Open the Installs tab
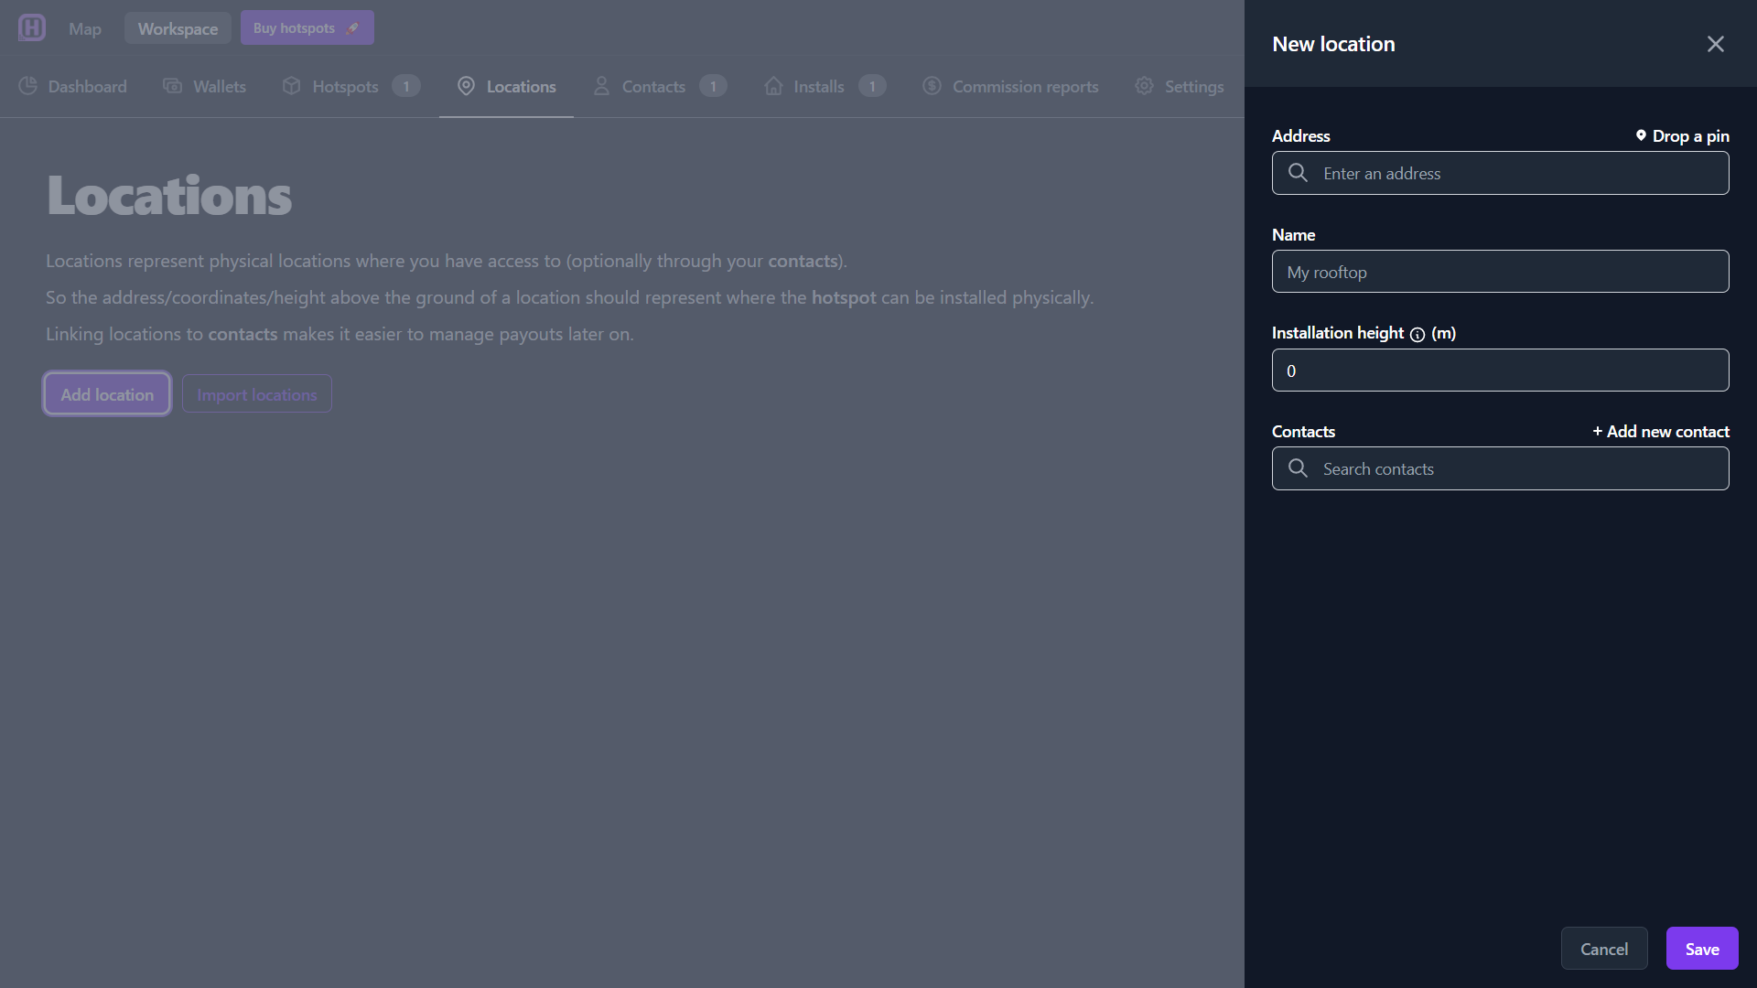 coord(825,86)
